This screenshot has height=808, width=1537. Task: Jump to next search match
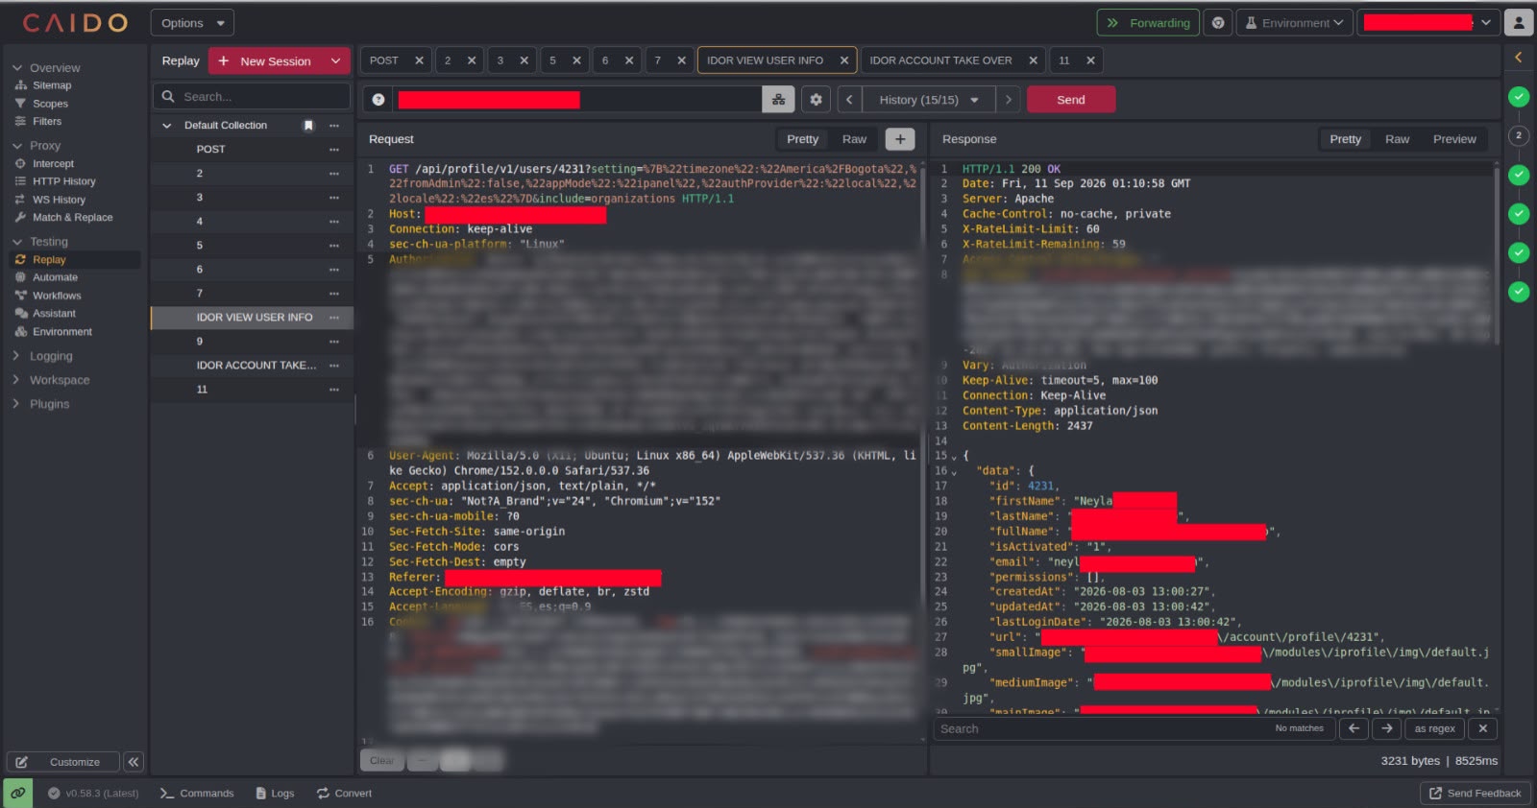pyautogui.click(x=1387, y=729)
